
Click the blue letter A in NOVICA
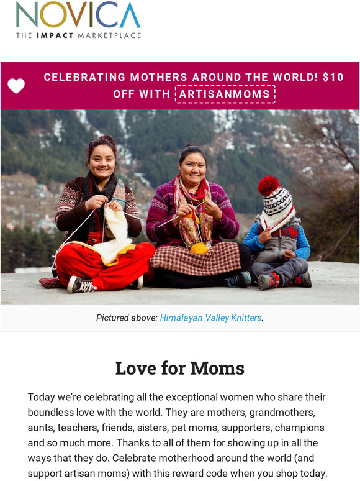(130, 16)
